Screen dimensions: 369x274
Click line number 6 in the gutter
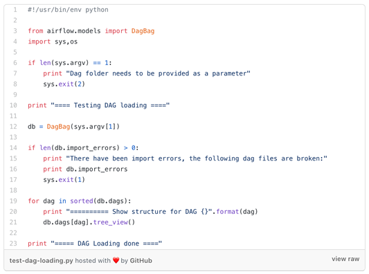tap(15, 63)
